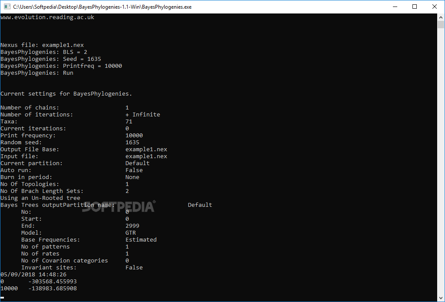
Task: Click the Partition name value Default
Action: pos(200,205)
